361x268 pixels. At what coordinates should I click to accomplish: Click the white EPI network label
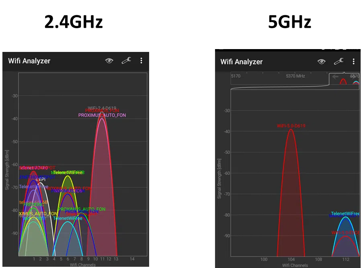(41, 179)
